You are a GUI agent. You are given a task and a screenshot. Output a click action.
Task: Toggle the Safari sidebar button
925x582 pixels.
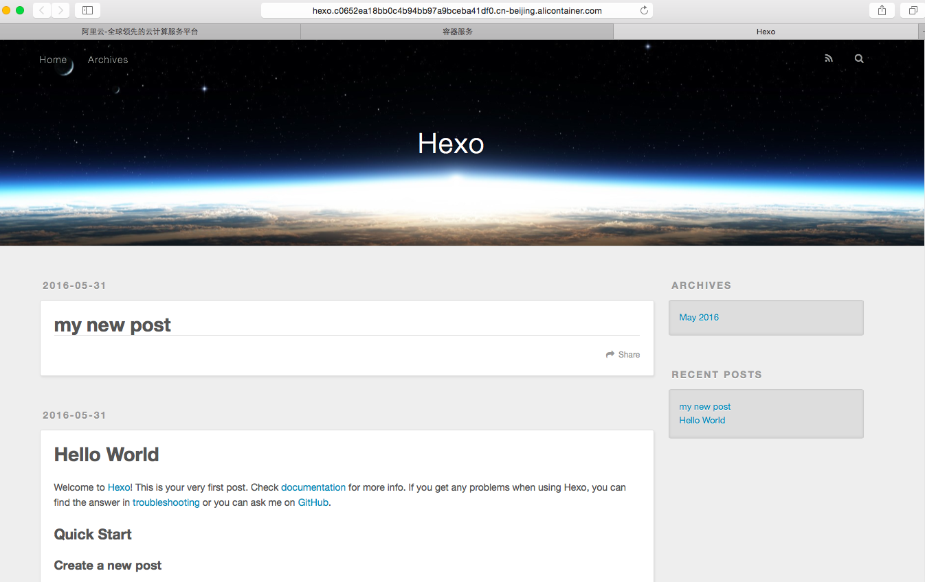coord(87,10)
